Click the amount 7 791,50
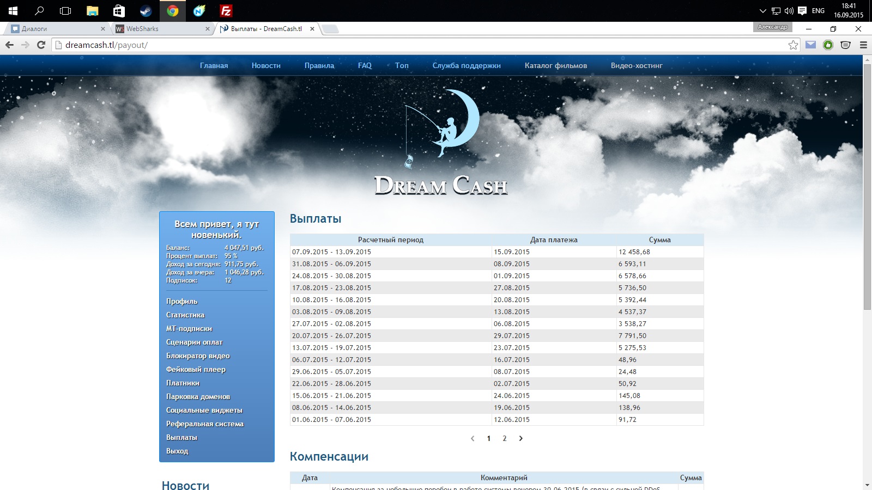The width and height of the screenshot is (872, 490). click(632, 336)
